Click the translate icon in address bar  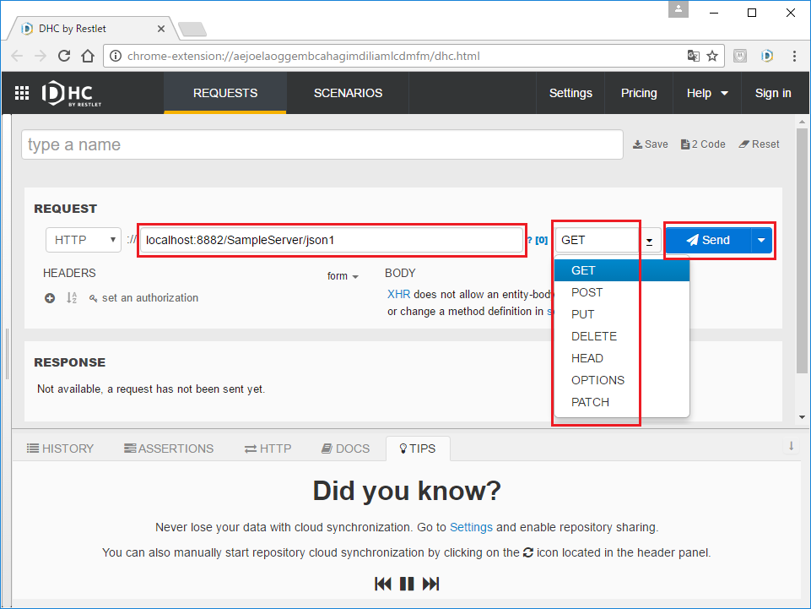pos(693,56)
